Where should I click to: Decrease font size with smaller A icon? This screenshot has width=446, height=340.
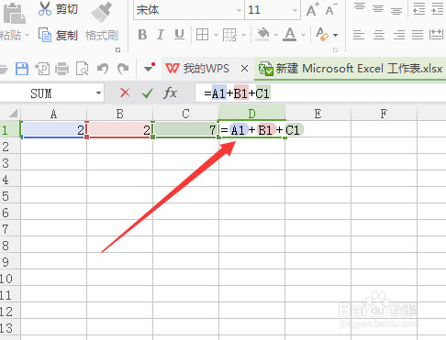[x=331, y=10]
